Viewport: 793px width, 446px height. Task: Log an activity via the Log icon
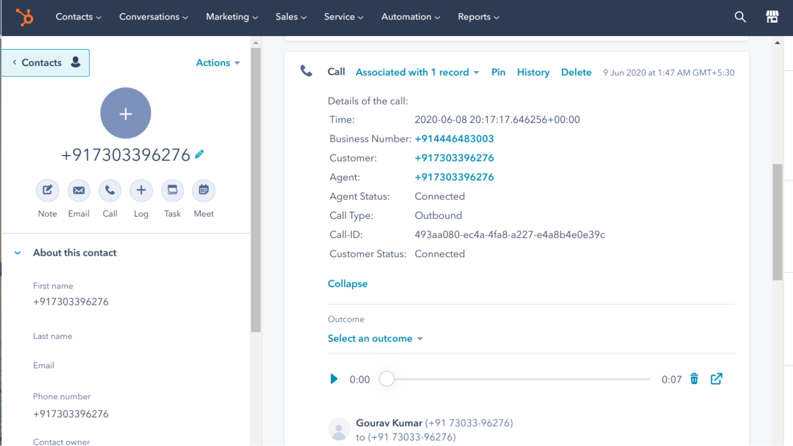tap(141, 190)
